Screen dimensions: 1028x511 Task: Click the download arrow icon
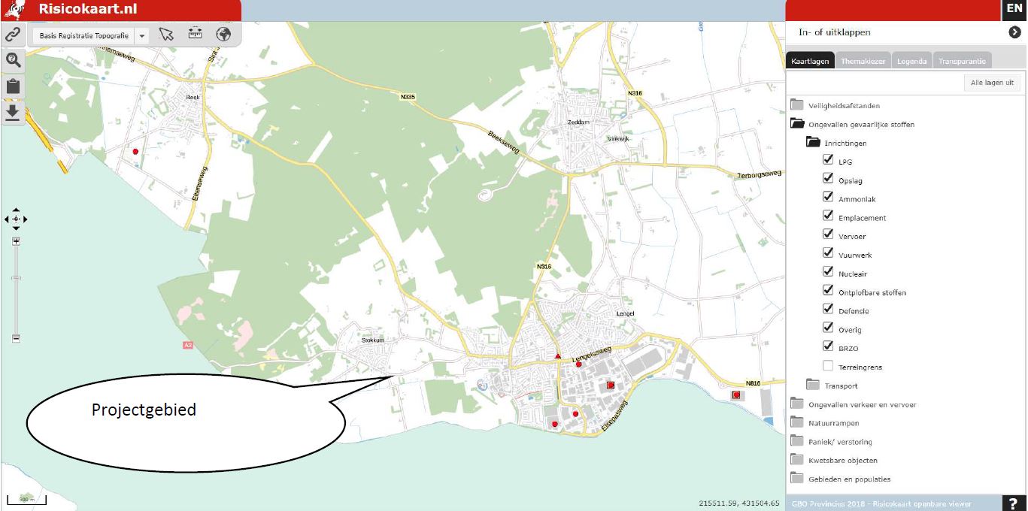pos(12,112)
